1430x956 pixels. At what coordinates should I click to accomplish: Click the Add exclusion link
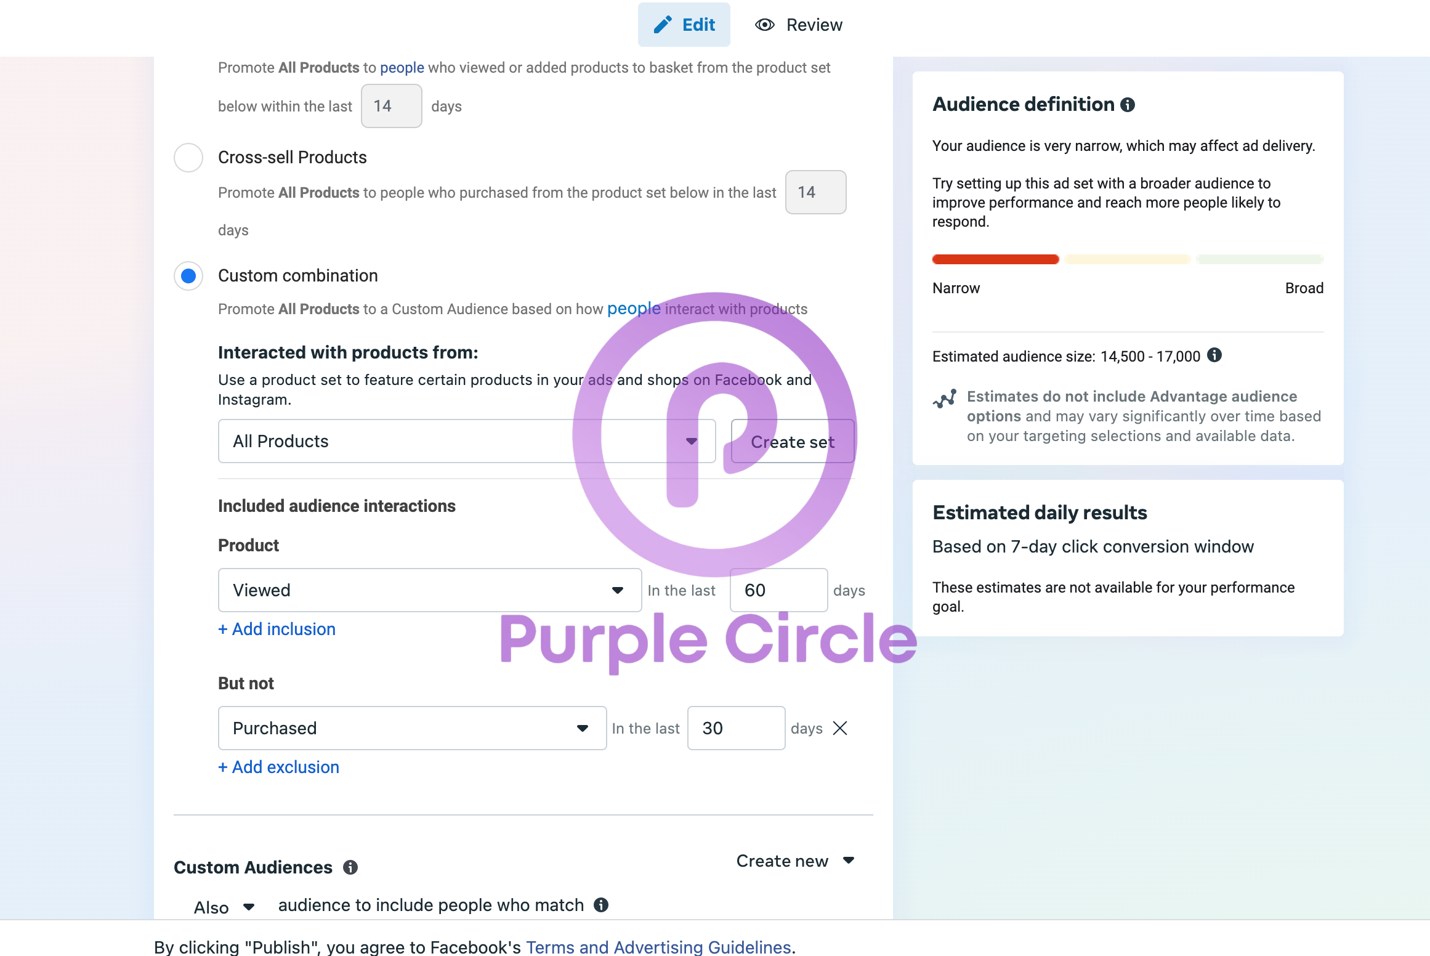[x=279, y=767]
